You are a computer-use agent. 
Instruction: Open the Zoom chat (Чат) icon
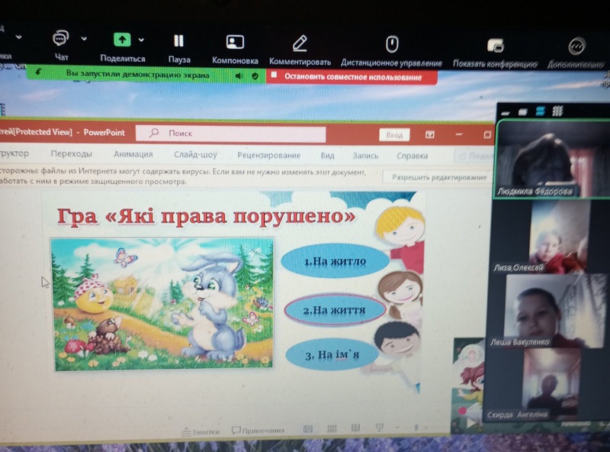[x=61, y=39]
